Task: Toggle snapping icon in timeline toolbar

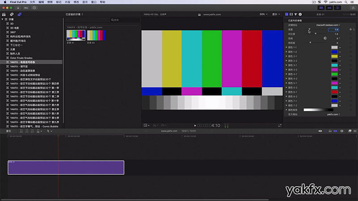Action: coord(335,131)
